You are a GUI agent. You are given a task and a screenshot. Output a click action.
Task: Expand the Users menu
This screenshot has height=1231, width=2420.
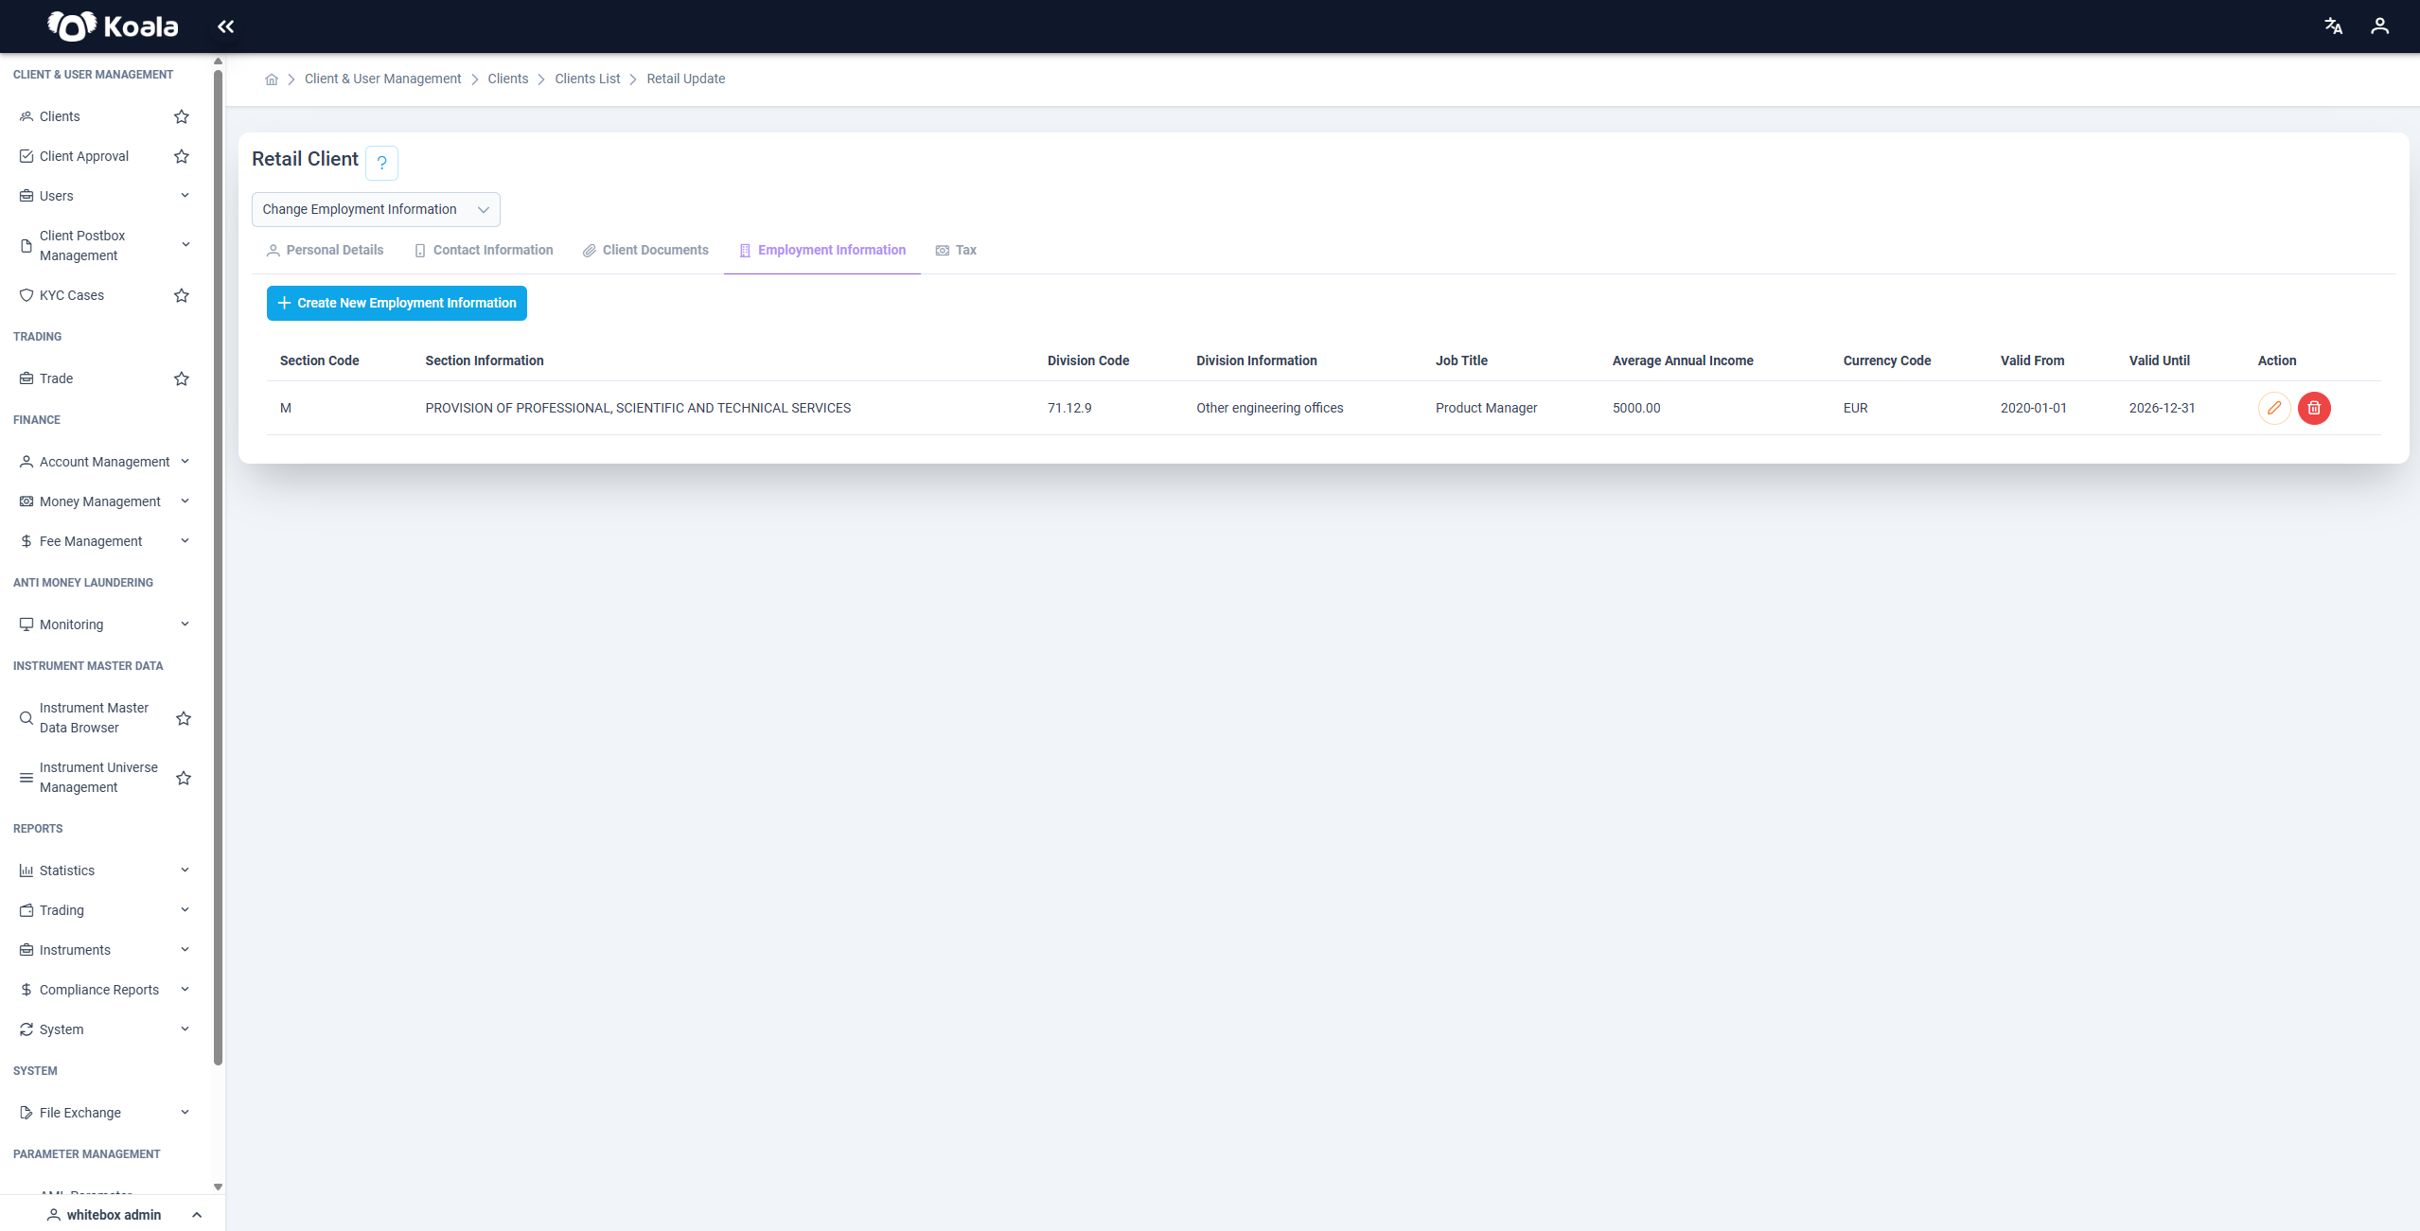point(104,196)
